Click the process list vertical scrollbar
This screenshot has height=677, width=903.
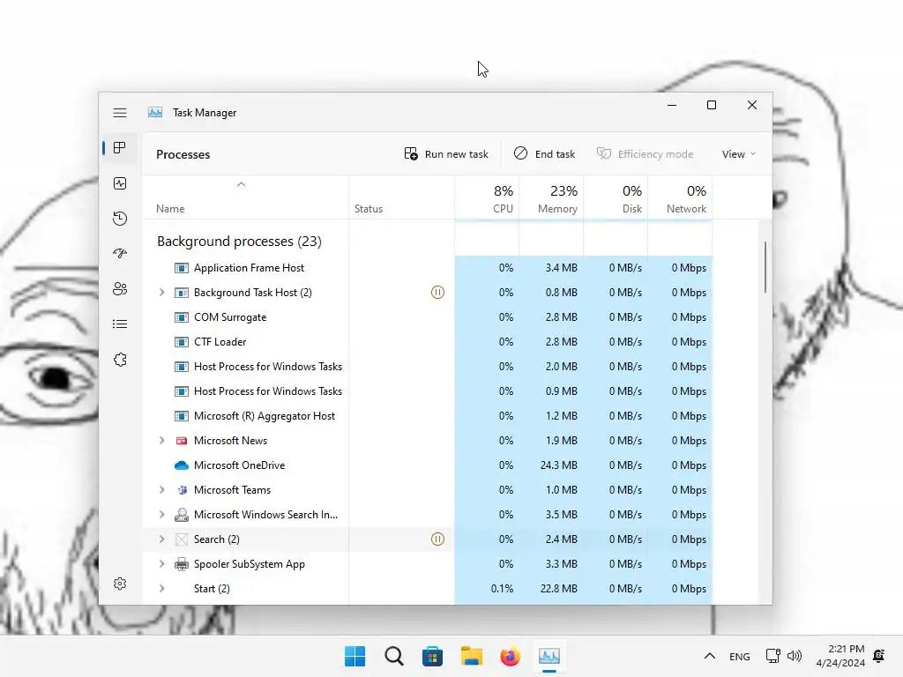(765, 267)
